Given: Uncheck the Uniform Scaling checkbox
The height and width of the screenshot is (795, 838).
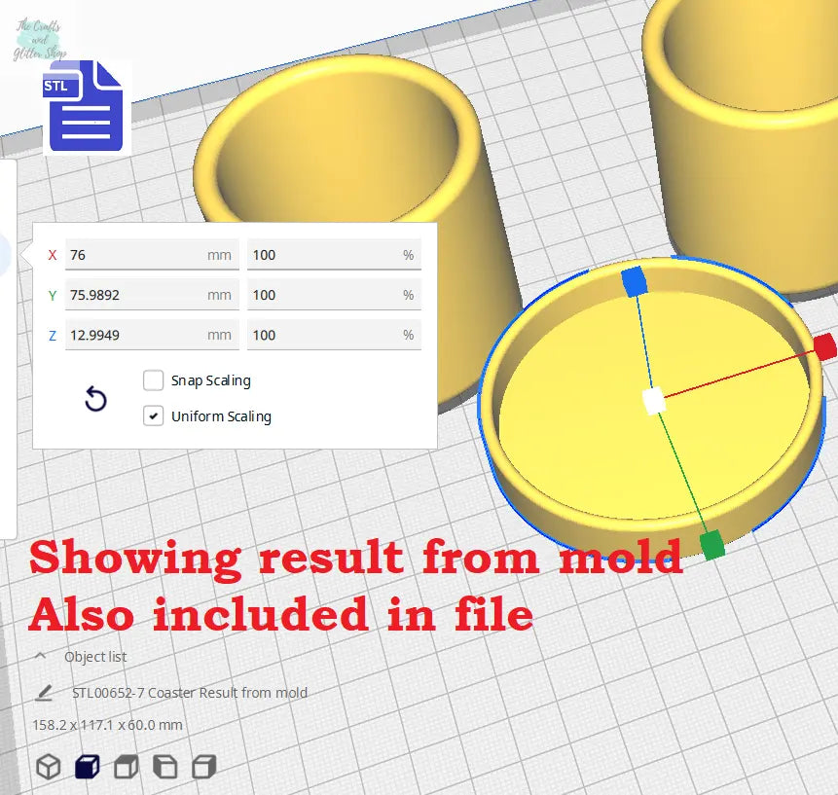Looking at the screenshot, I should [x=153, y=416].
